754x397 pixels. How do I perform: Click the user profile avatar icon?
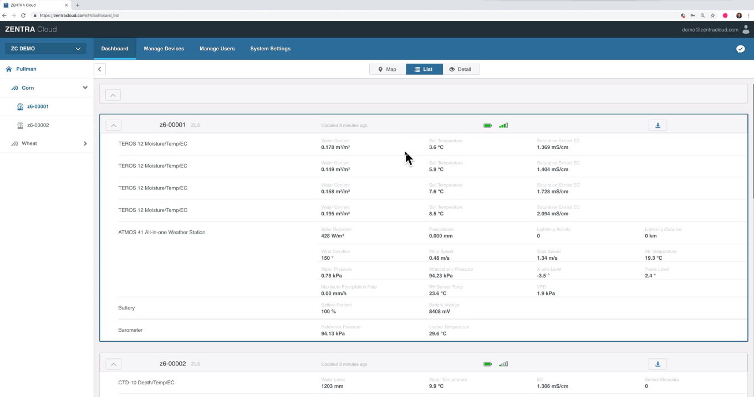click(x=746, y=29)
